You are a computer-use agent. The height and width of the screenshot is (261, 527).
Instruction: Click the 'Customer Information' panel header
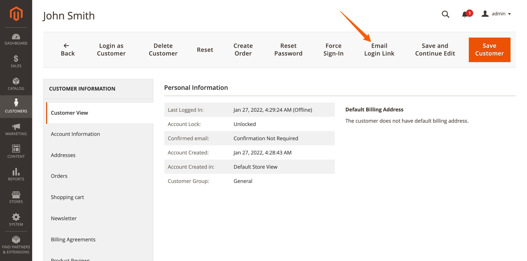click(82, 89)
